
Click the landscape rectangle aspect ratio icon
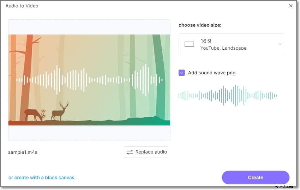189,44
